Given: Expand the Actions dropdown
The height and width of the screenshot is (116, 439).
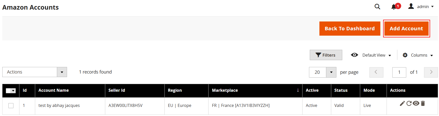Looking at the screenshot, I should [62, 72].
